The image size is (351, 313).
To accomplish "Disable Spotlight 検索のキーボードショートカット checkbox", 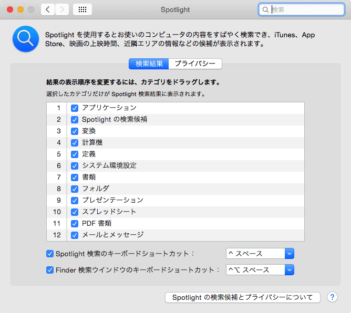I will [50, 254].
